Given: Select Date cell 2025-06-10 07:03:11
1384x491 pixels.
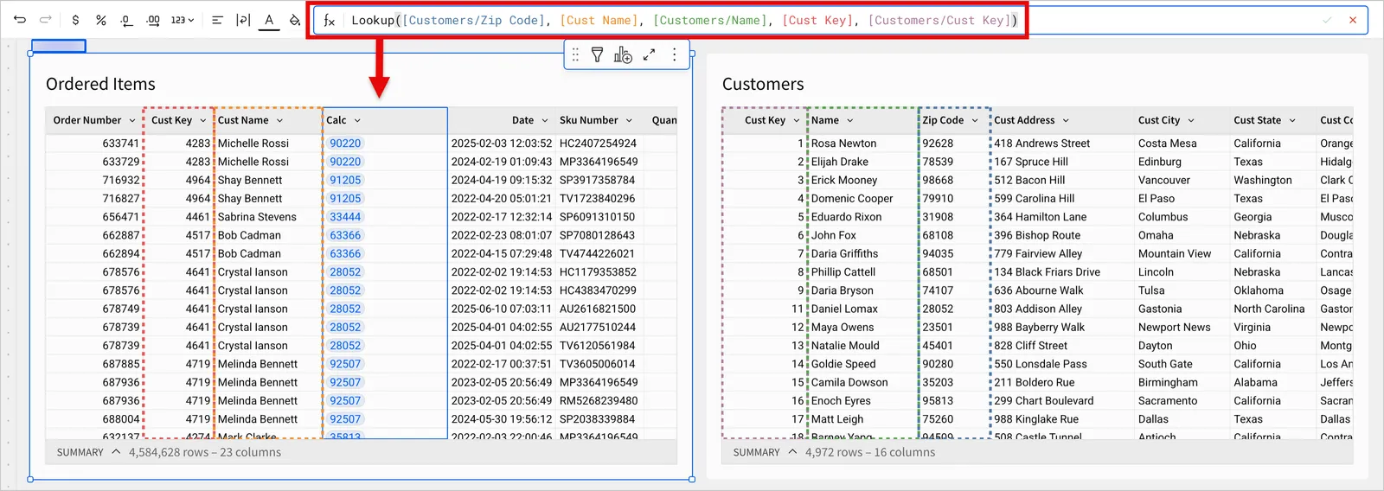Looking at the screenshot, I should coord(502,309).
